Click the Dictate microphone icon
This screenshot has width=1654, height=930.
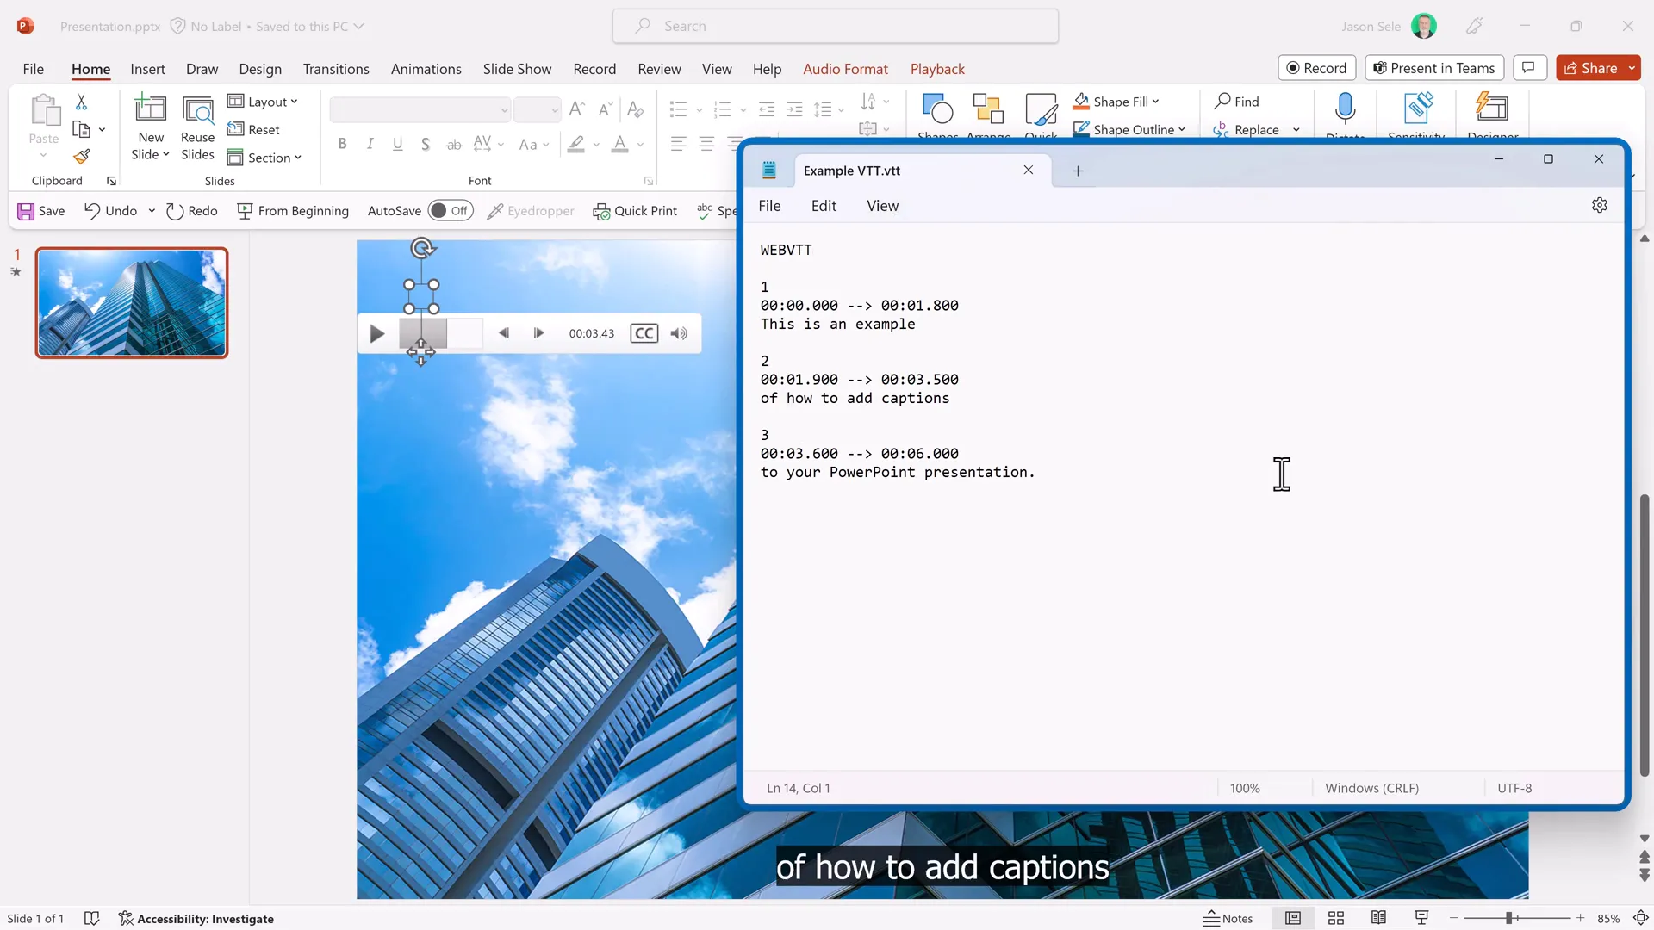(x=1345, y=108)
